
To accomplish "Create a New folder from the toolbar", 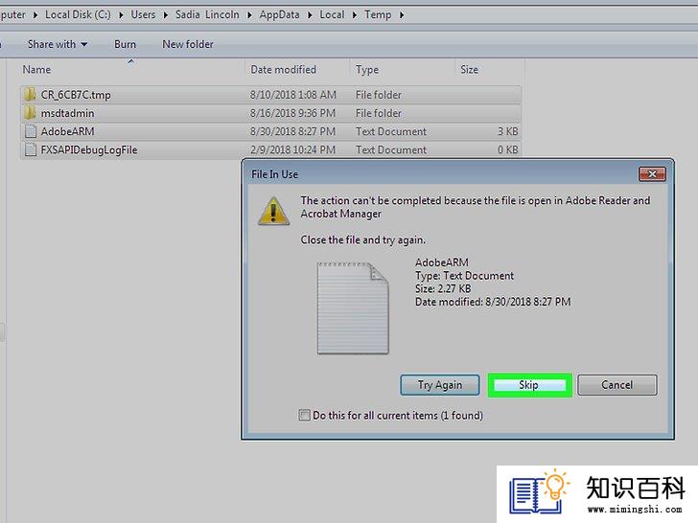I will point(188,44).
